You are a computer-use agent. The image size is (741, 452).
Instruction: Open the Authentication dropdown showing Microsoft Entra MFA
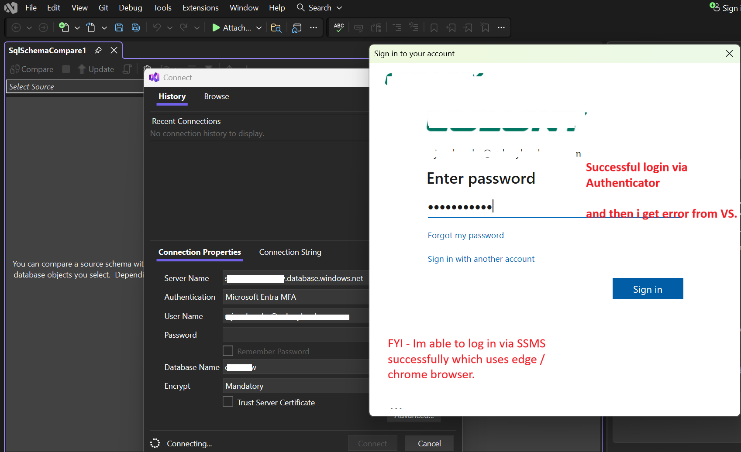tap(296, 297)
